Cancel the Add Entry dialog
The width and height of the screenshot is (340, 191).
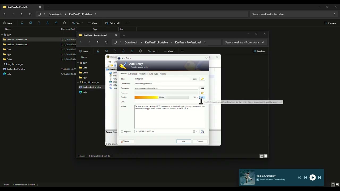click(200, 141)
